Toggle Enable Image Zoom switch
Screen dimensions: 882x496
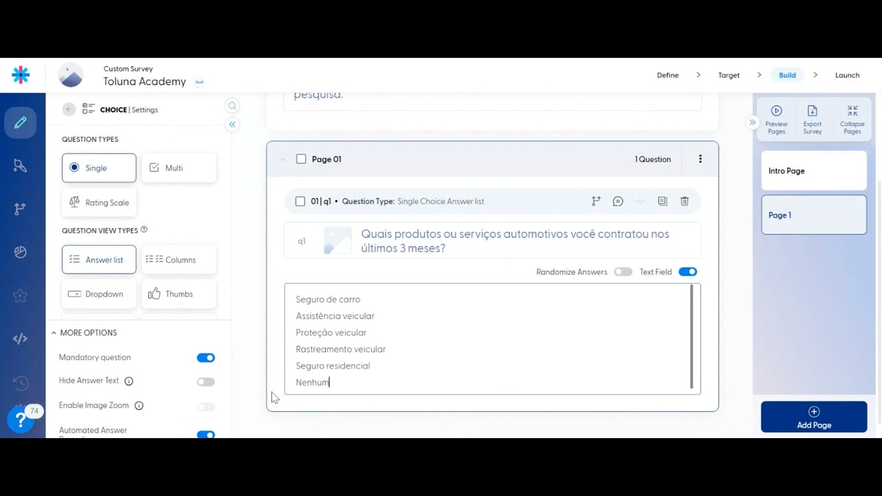[205, 406]
